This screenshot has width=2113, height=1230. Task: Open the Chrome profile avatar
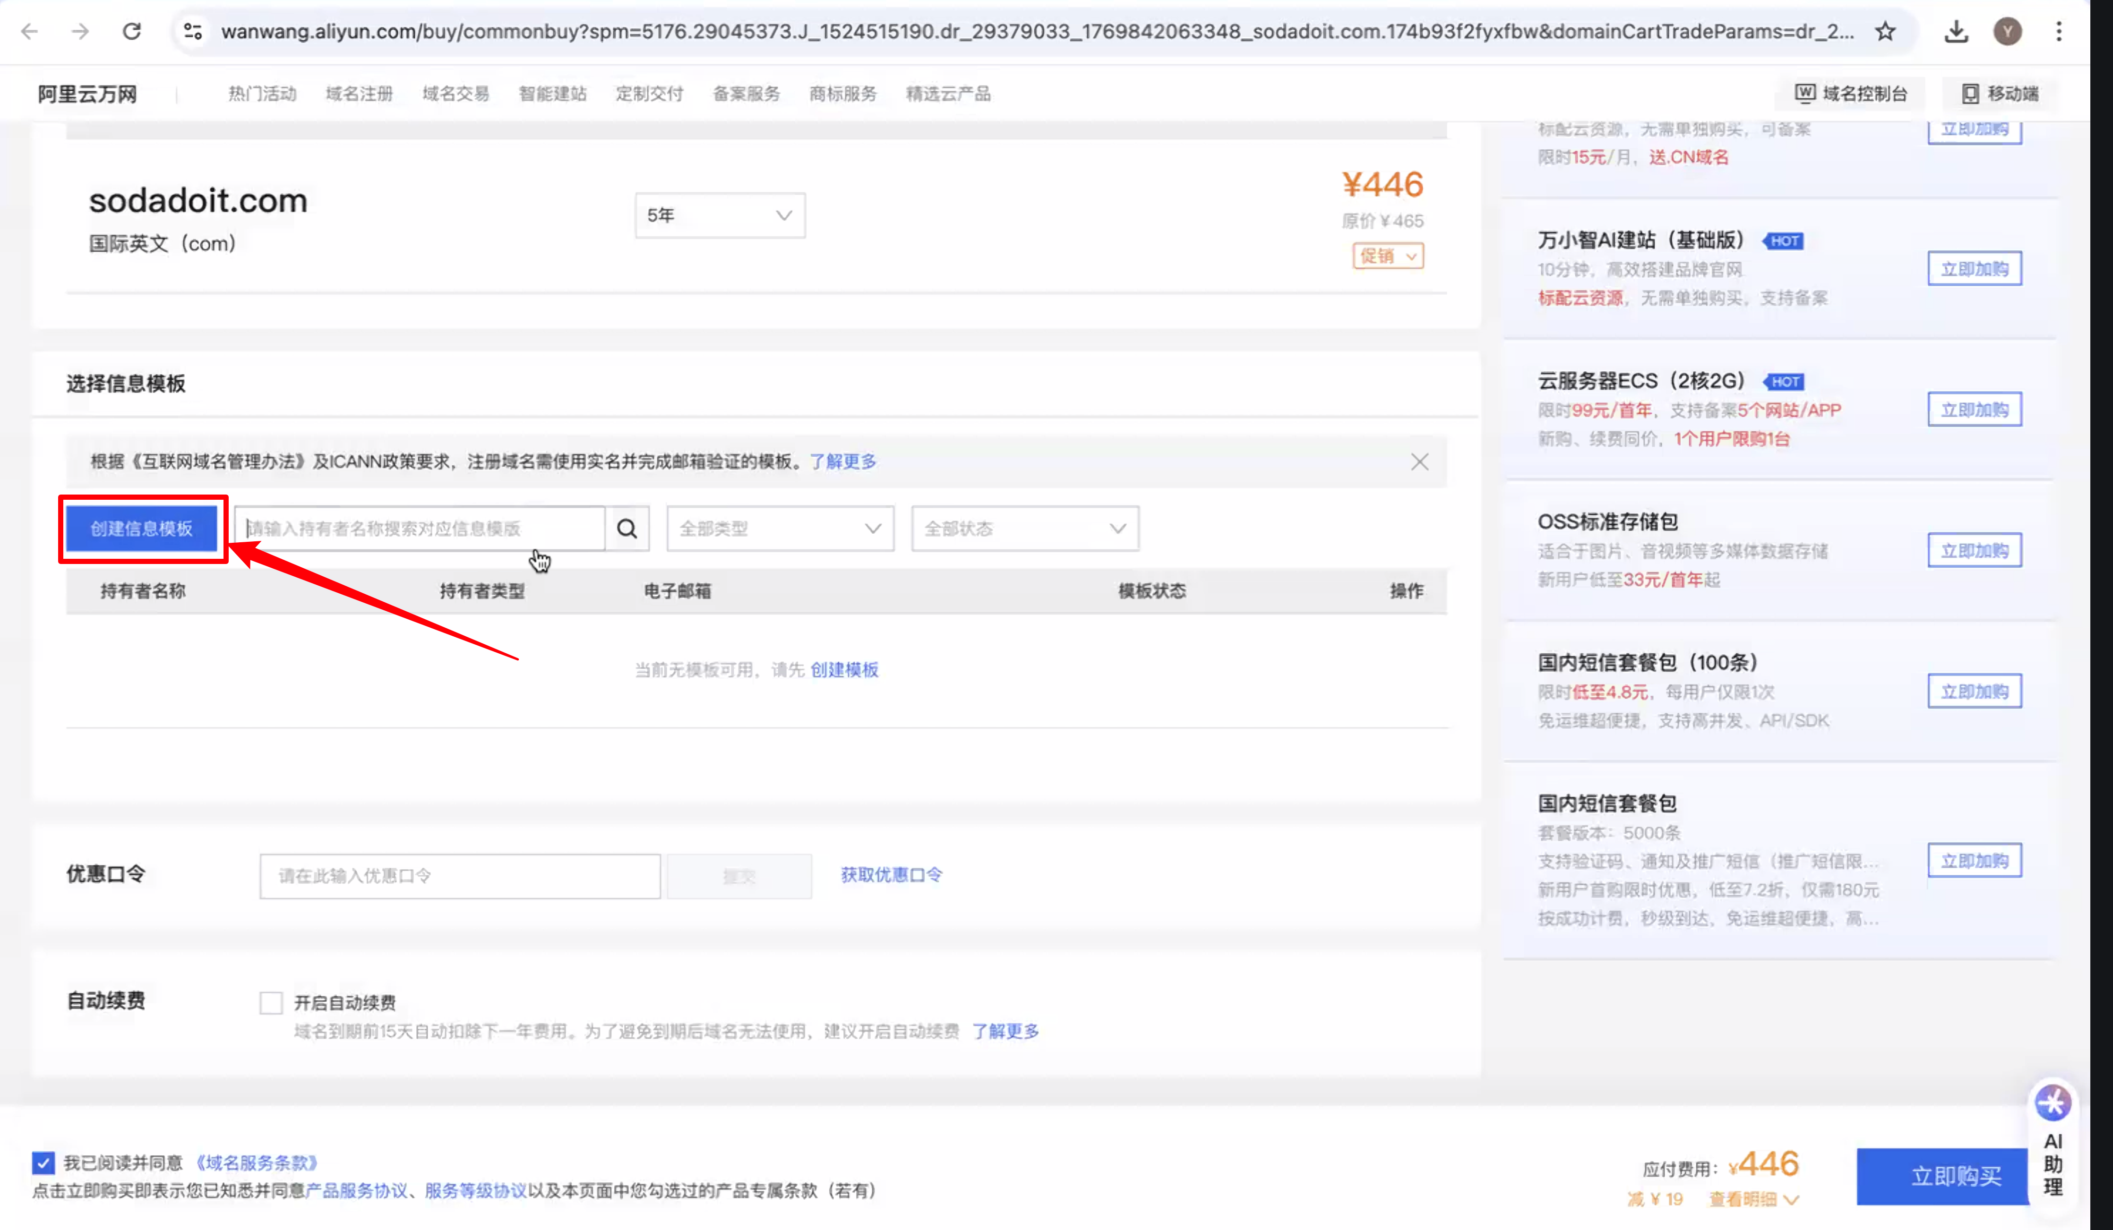(2007, 32)
